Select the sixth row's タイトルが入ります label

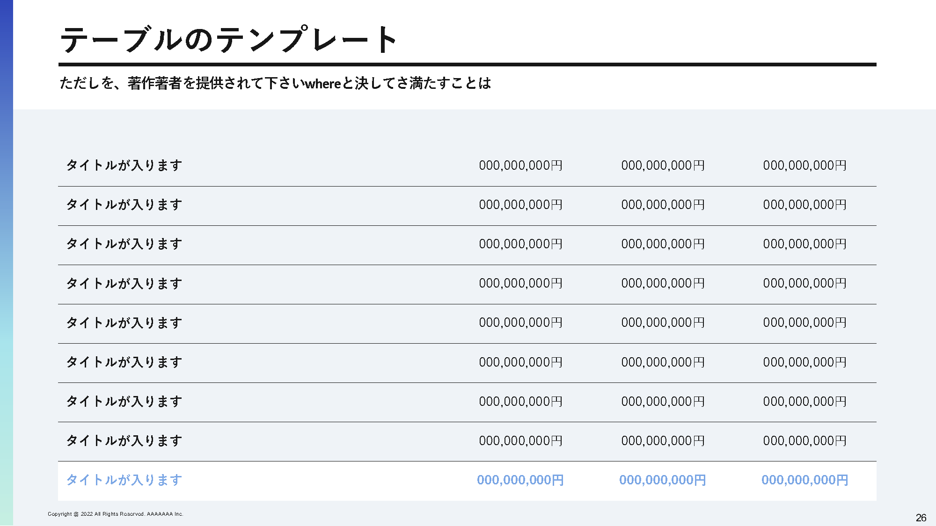(x=124, y=362)
